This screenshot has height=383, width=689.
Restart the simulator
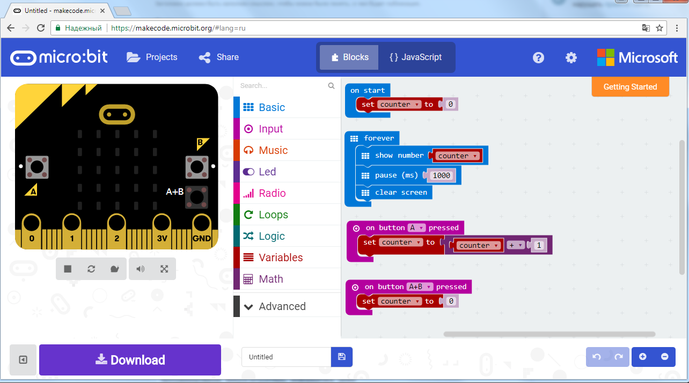(91, 268)
